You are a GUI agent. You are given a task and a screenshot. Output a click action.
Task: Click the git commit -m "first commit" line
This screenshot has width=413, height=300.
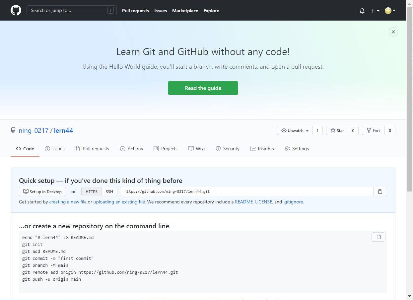(58, 258)
